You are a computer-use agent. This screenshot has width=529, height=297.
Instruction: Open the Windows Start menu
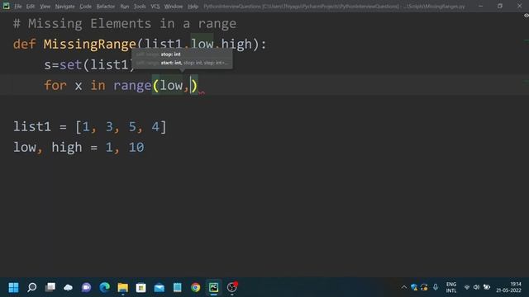click(13, 287)
